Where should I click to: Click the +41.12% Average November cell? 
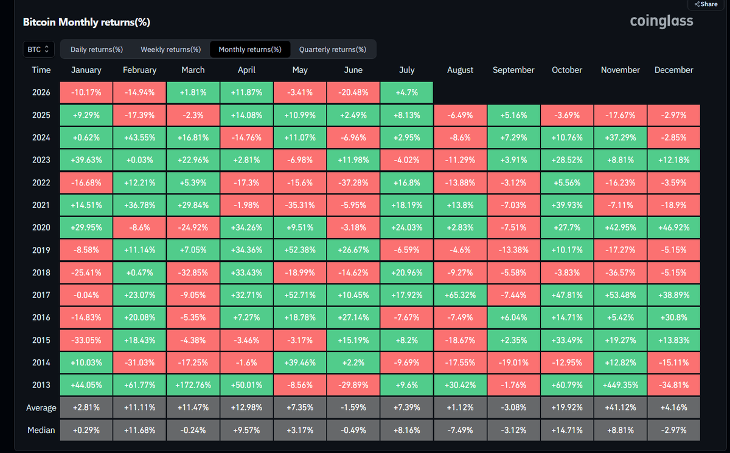(x=620, y=408)
